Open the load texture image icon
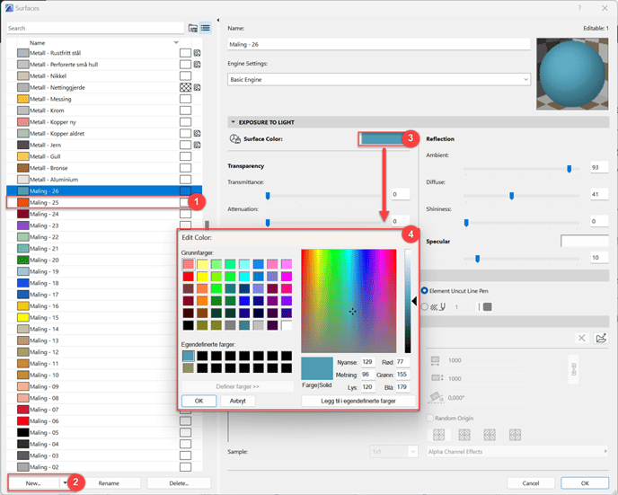The height and width of the screenshot is (495, 618). (601, 338)
